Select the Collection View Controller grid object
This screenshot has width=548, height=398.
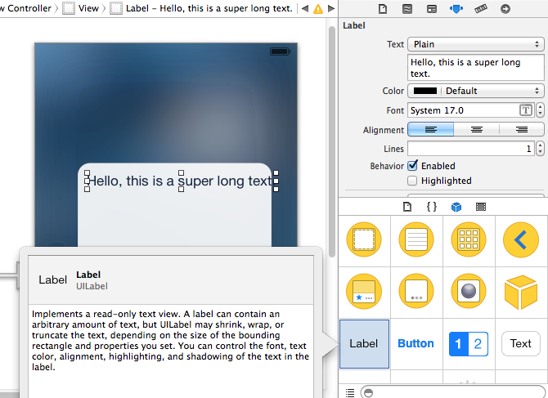(x=468, y=239)
